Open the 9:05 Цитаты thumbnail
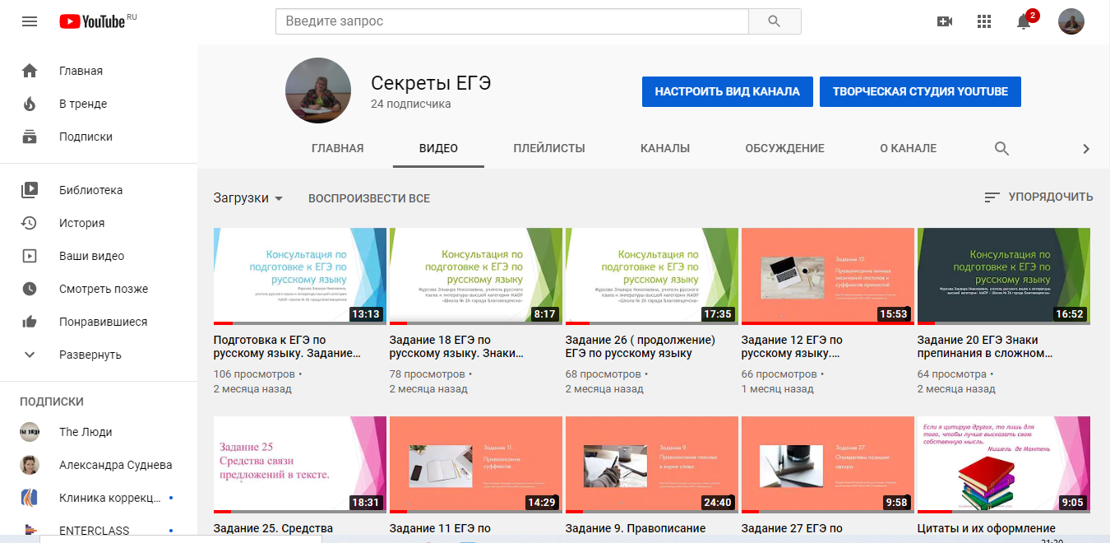 click(x=1004, y=465)
